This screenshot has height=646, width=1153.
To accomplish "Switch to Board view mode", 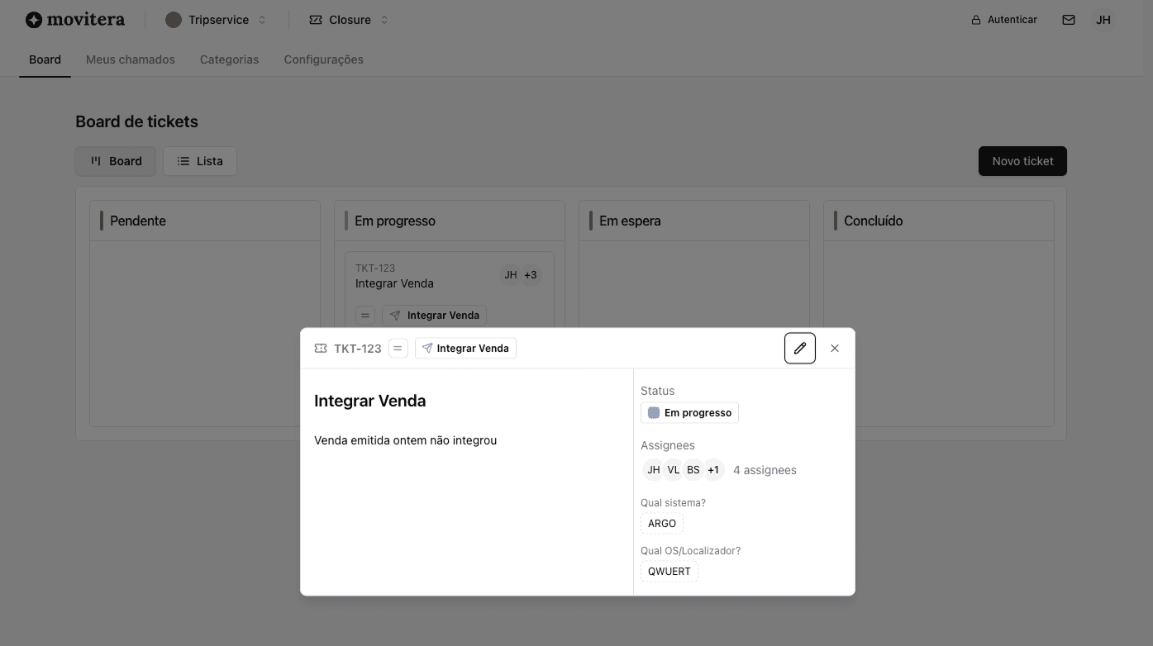I will point(115,160).
